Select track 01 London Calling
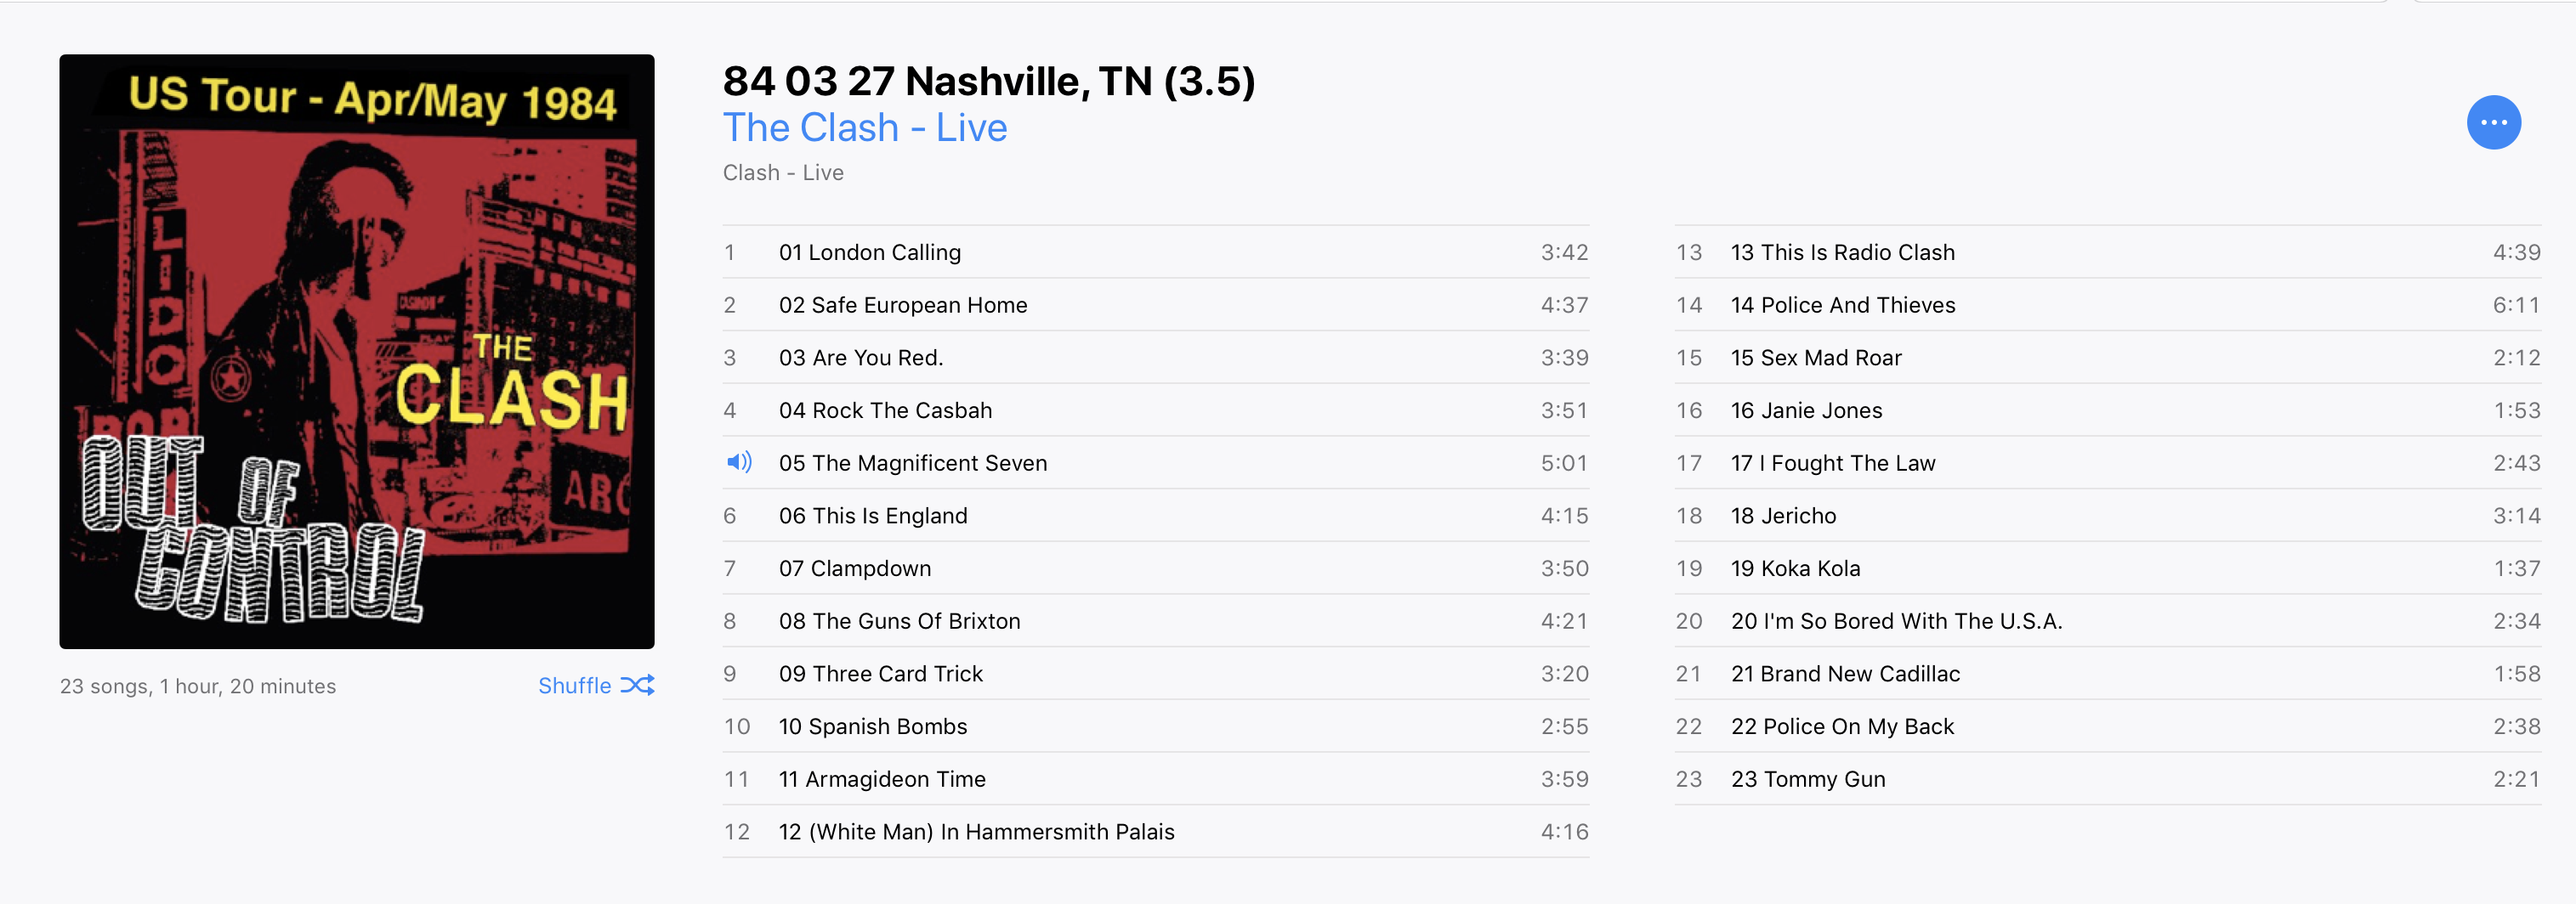The height and width of the screenshot is (904, 2576). 1156,252
